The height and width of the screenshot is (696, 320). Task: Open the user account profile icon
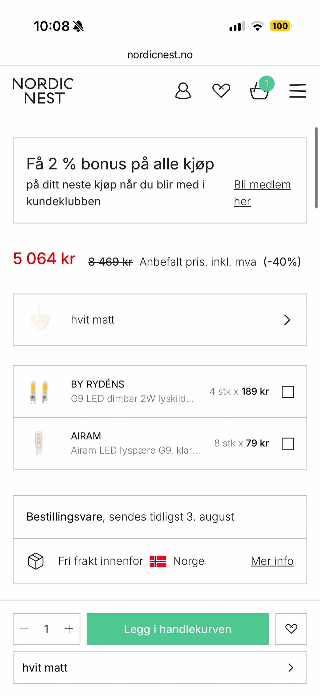[x=183, y=91]
